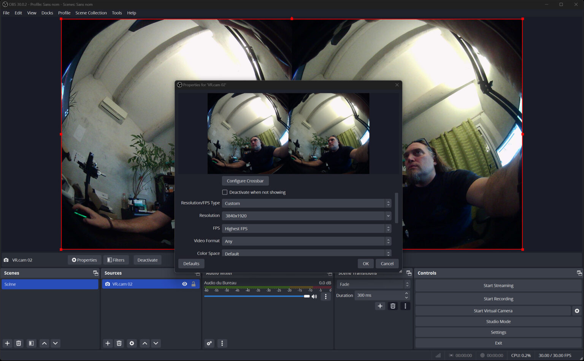Click the Configure Crossbar button
Viewport: 584px width, 361px height.
(245, 180)
